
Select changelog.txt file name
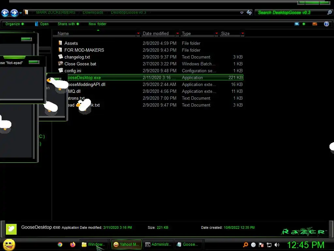(x=77, y=57)
